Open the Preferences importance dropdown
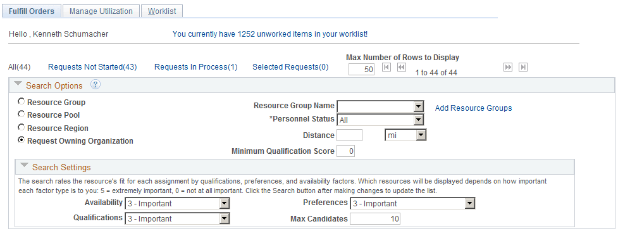Viewport: 618px width, 231px height. [412, 203]
